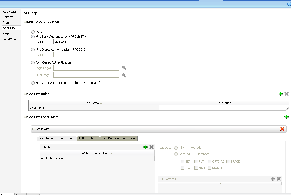Select Http Digest Authentication option
This screenshot has height=195, width=291.
pos(33,49)
